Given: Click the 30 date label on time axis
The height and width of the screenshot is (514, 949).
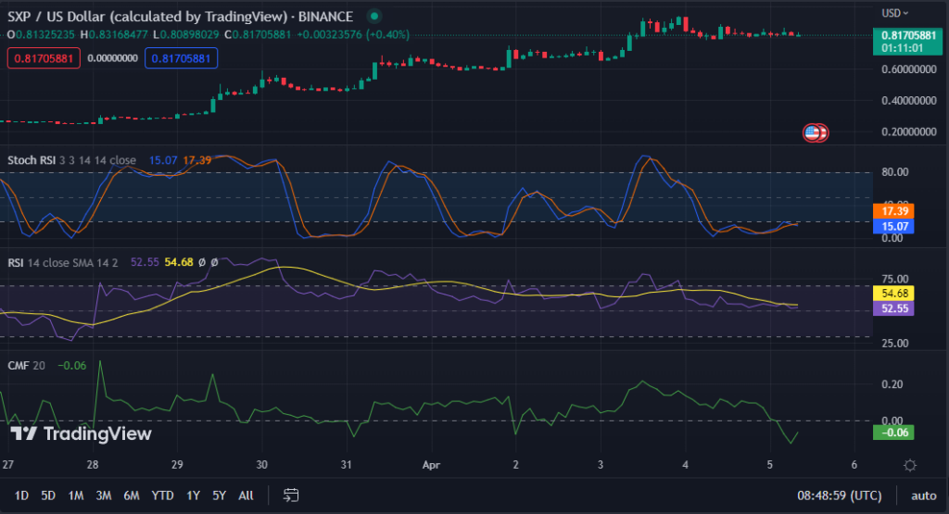Looking at the screenshot, I should [261, 465].
